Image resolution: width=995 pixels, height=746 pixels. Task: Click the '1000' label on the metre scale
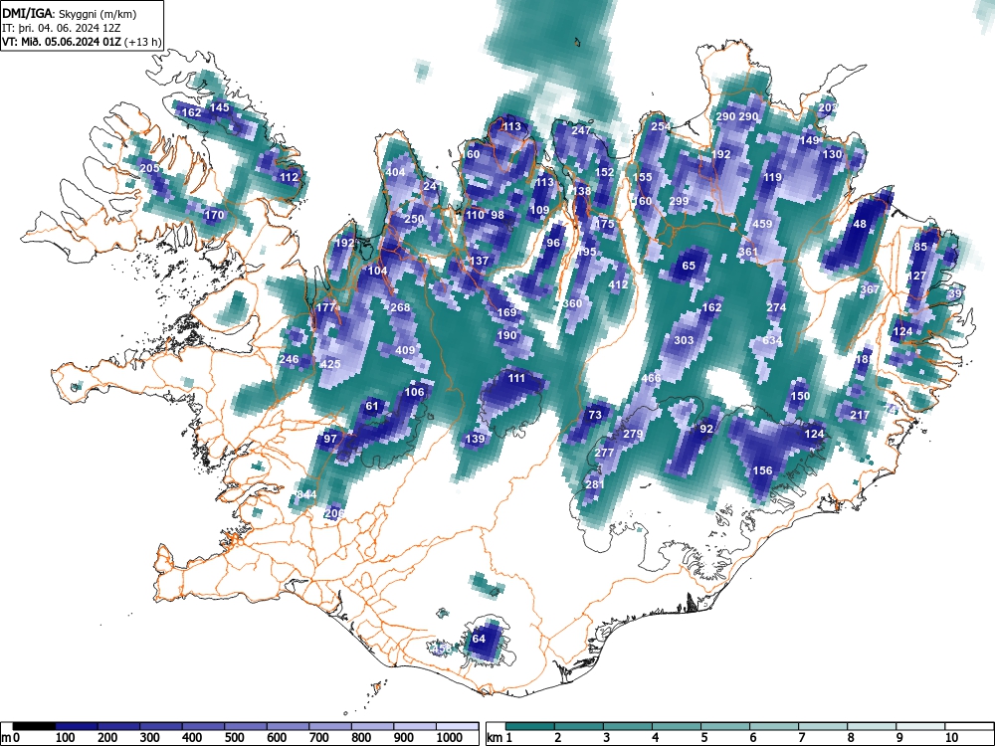pos(450,738)
